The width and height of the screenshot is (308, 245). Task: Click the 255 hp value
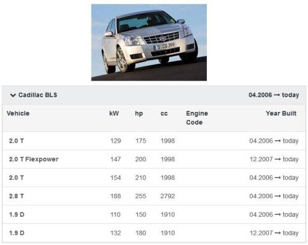click(x=141, y=196)
